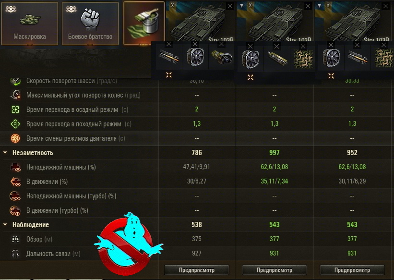The height and width of the screenshot is (280, 394).
Task: Remove ventilation equipment from second loadout
Action: tap(250, 46)
